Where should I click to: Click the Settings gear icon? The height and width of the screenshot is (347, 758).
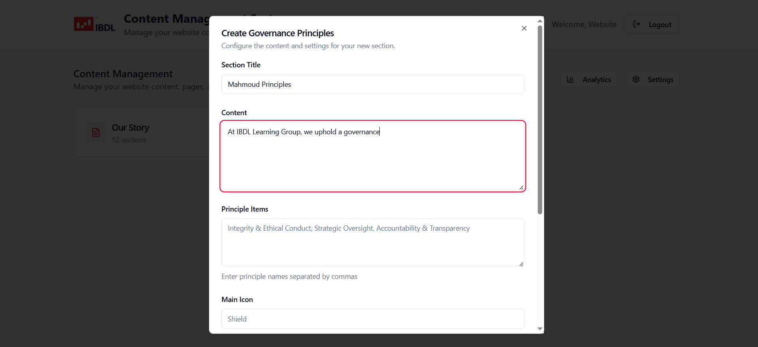click(636, 80)
